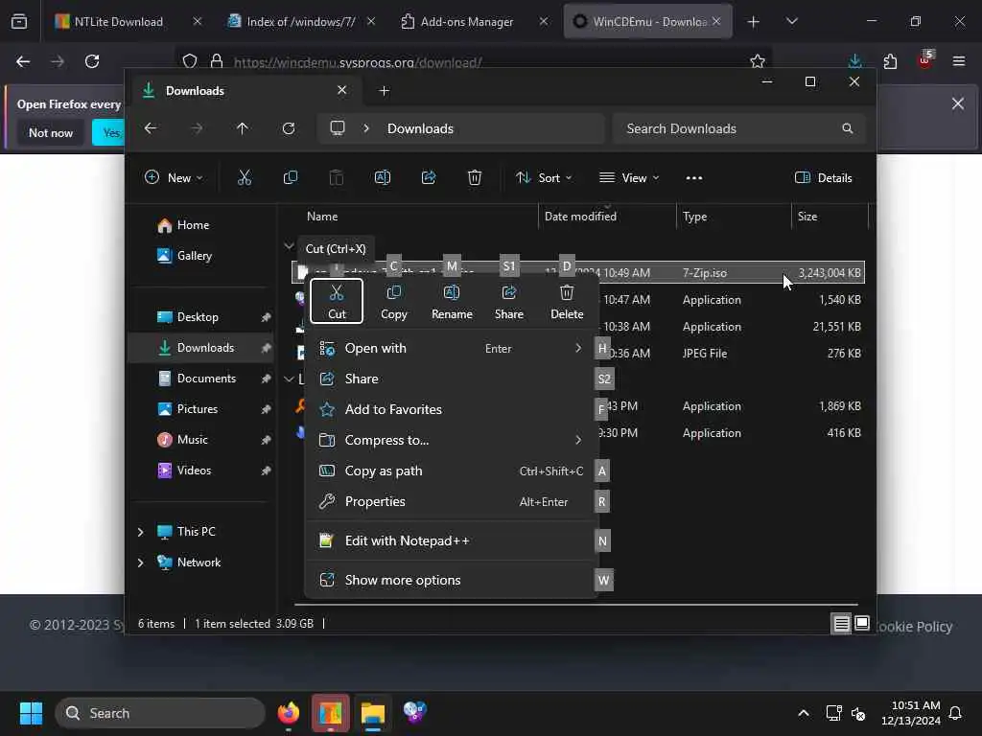The image size is (982, 736).
Task: Expand Network tree node
Action: pyautogui.click(x=140, y=562)
